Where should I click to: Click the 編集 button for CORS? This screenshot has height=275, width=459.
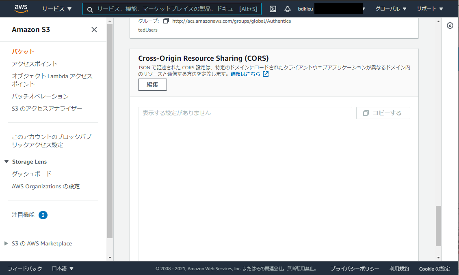[152, 85]
